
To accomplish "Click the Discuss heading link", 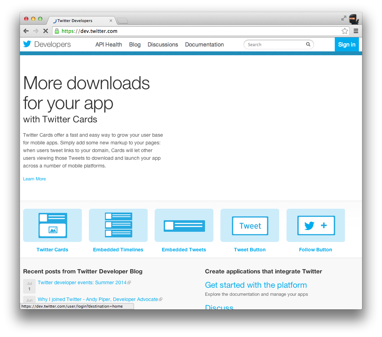I will [219, 307].
